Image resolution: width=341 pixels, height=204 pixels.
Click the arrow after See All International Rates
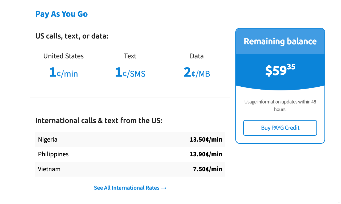click(164, 188)
